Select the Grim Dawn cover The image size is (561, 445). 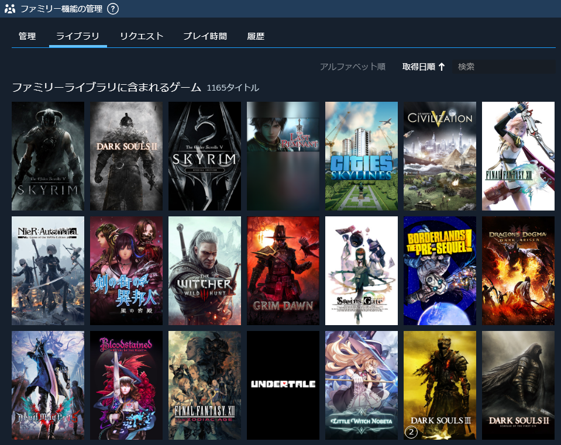coord(283,271)
